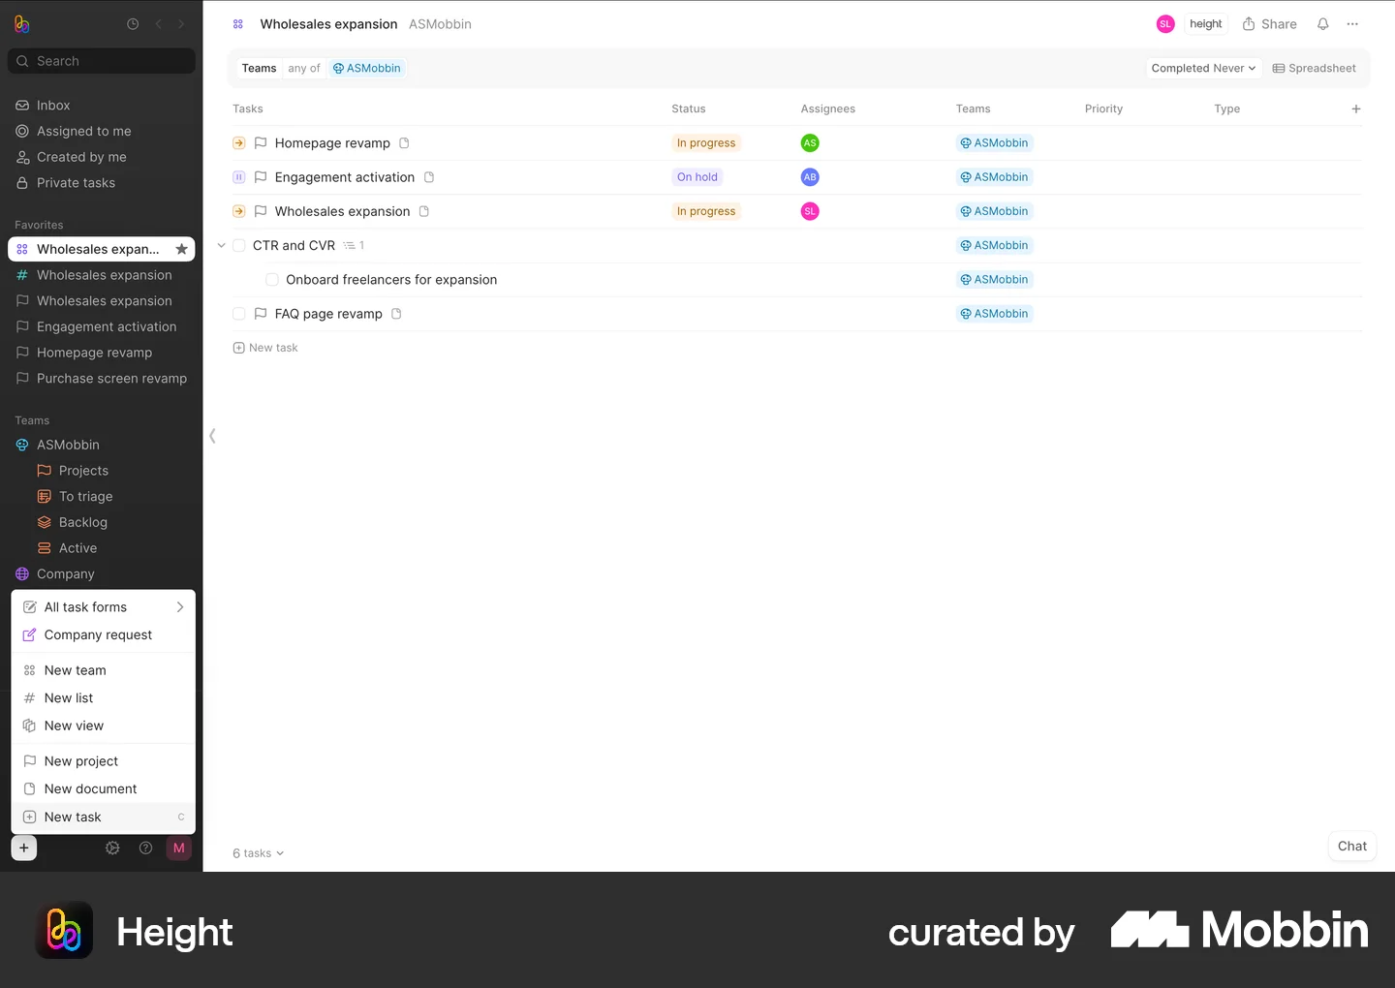The height and width of the screenshot is (988, 1395).
Task: Click the Share button
Action: tap(1269, 24)
